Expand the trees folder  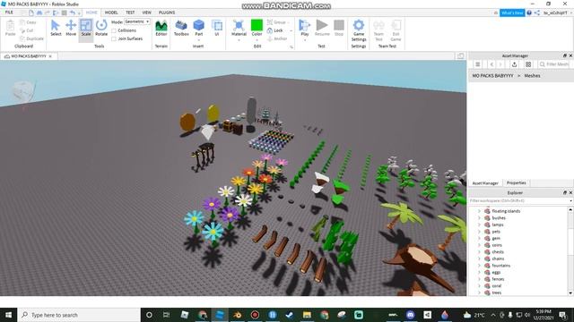479,292
